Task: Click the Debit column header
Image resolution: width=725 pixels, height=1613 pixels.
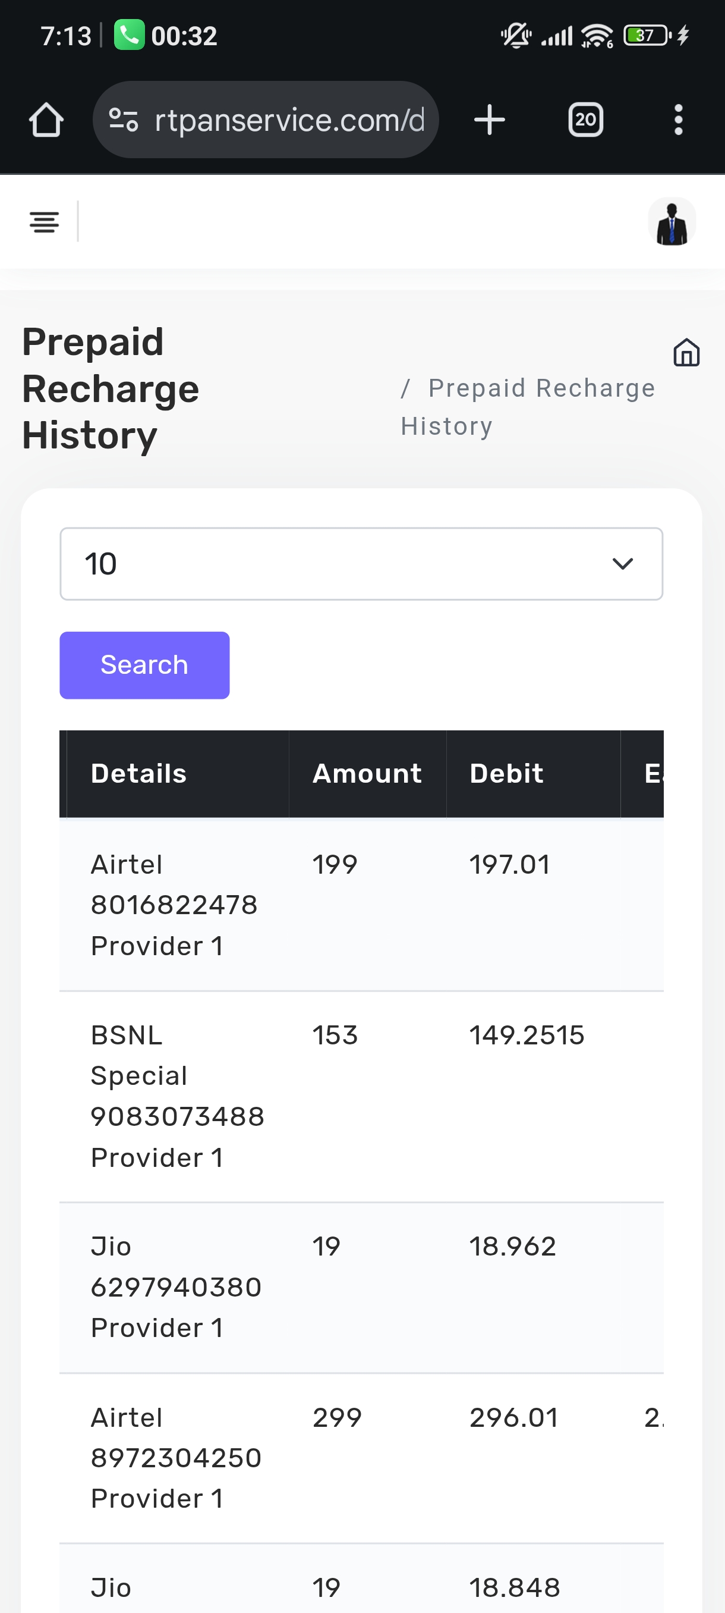Action: [x=507, y=774]
